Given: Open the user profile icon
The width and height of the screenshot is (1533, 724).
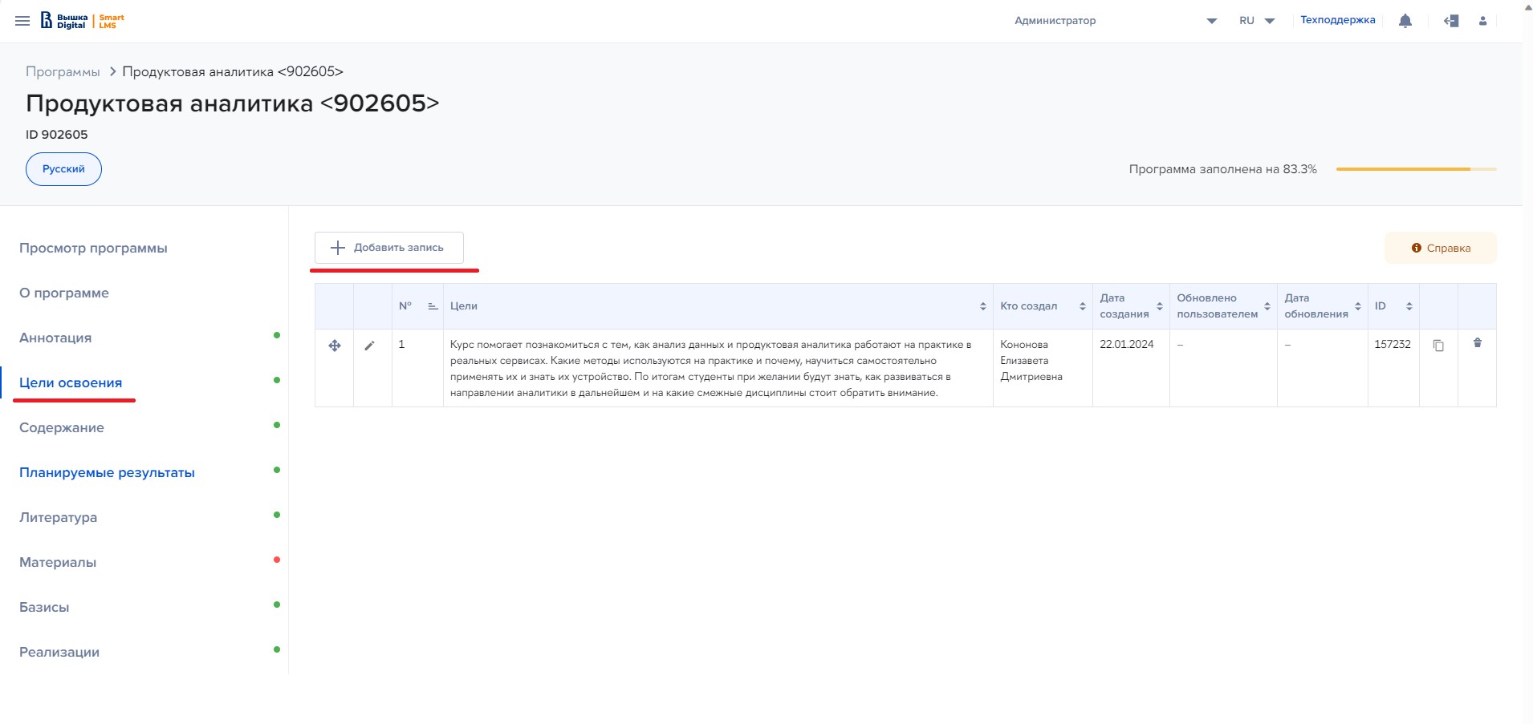Looking at the screenshot, I should [1482, 21].
